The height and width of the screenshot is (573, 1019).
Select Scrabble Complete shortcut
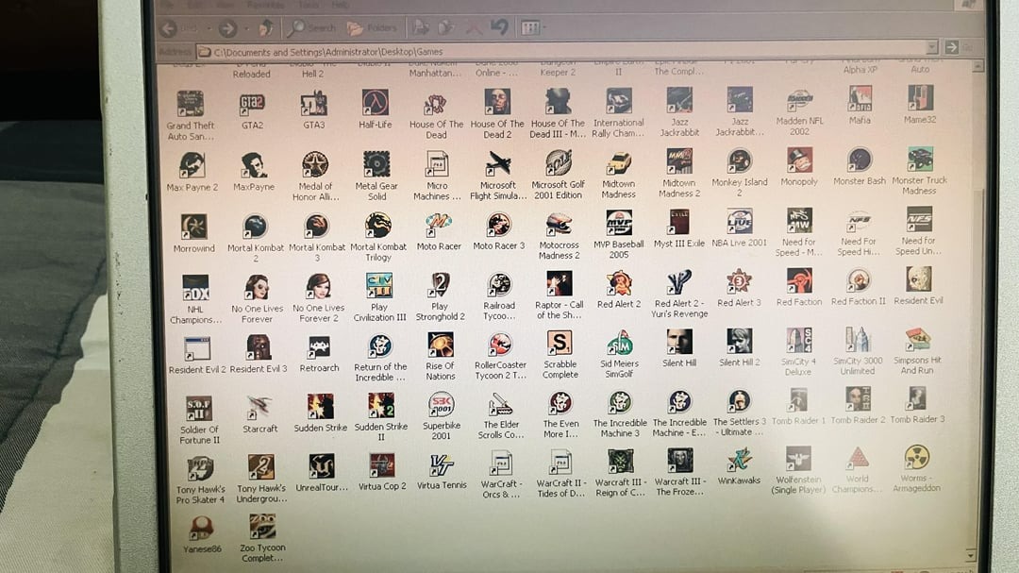click(x=560, y=344)
